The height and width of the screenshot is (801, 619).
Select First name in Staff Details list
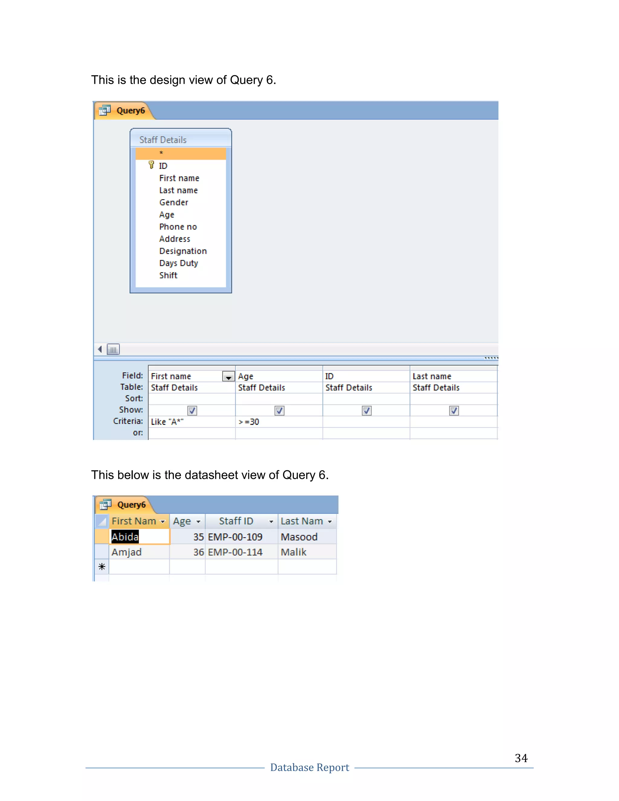[179, 178]
